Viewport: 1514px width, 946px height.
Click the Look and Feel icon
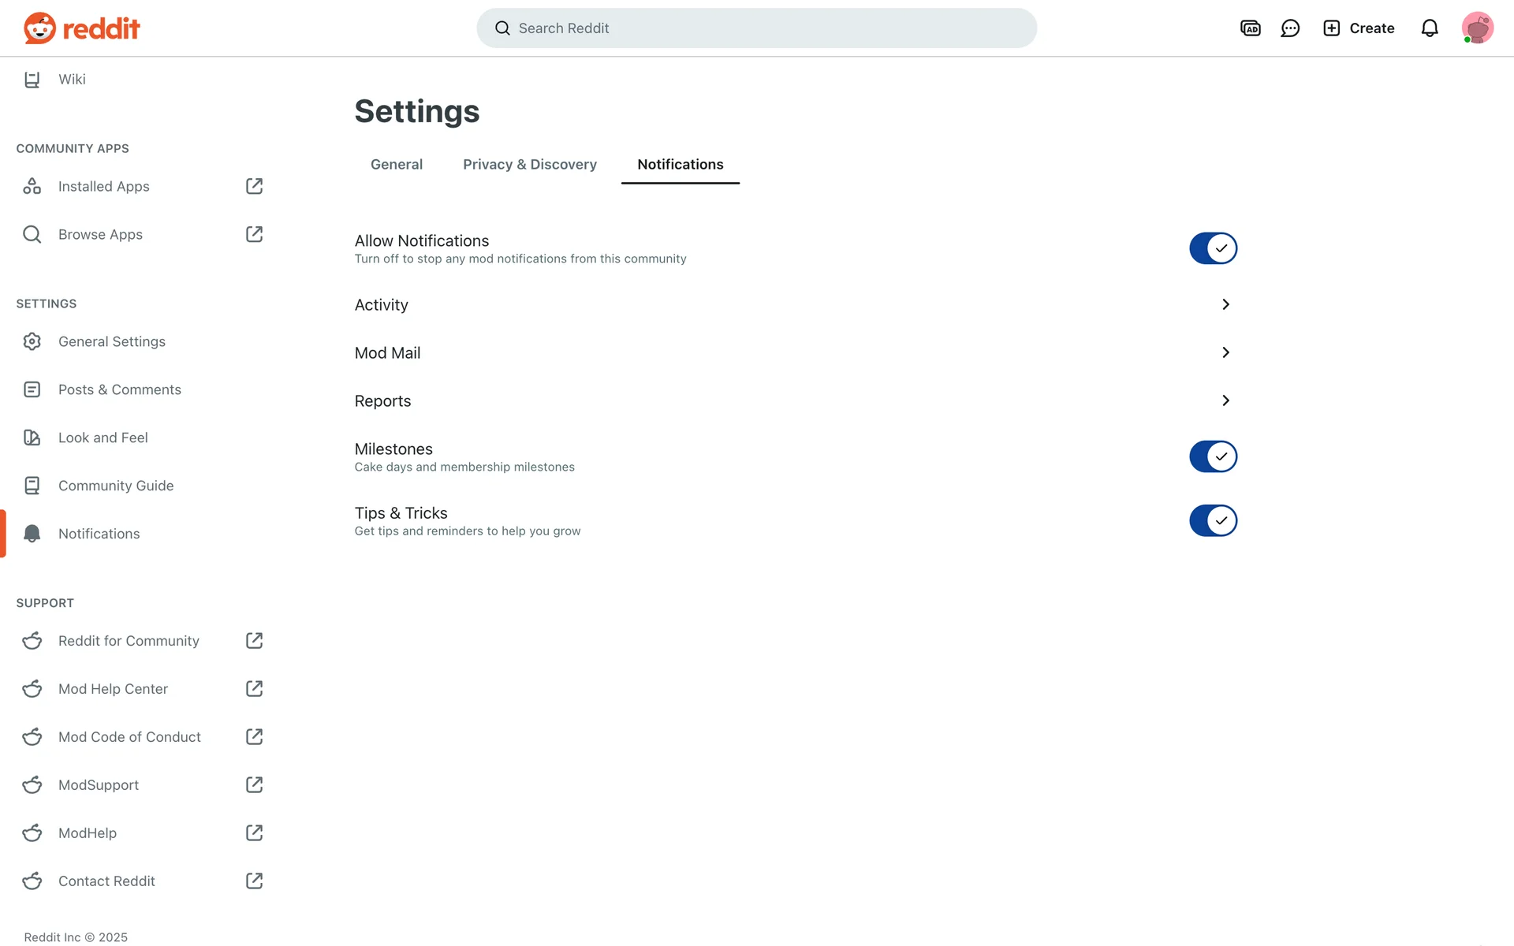click(x=32, y=438)
